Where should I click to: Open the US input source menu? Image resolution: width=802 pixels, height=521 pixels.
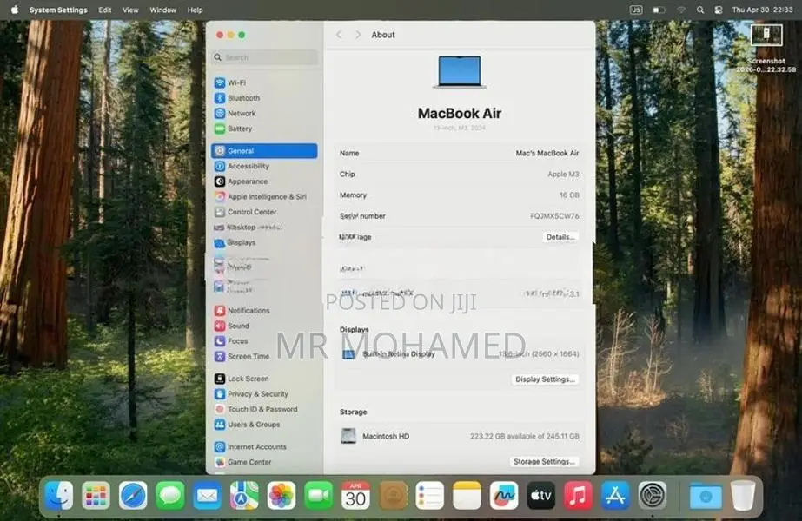636,10
